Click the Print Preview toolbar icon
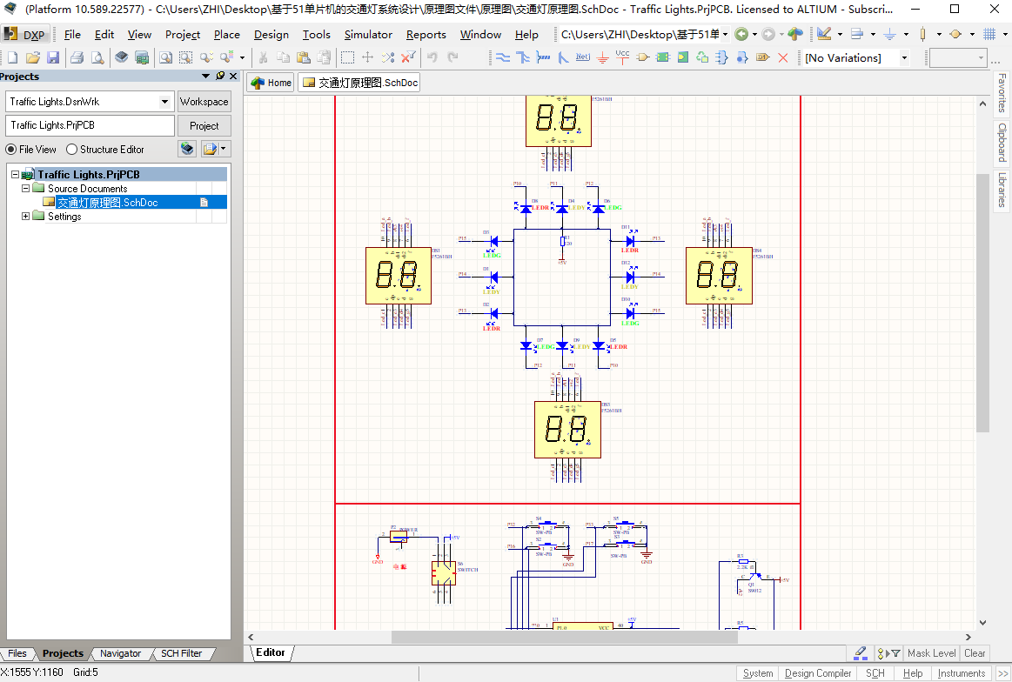 point(97,57)
